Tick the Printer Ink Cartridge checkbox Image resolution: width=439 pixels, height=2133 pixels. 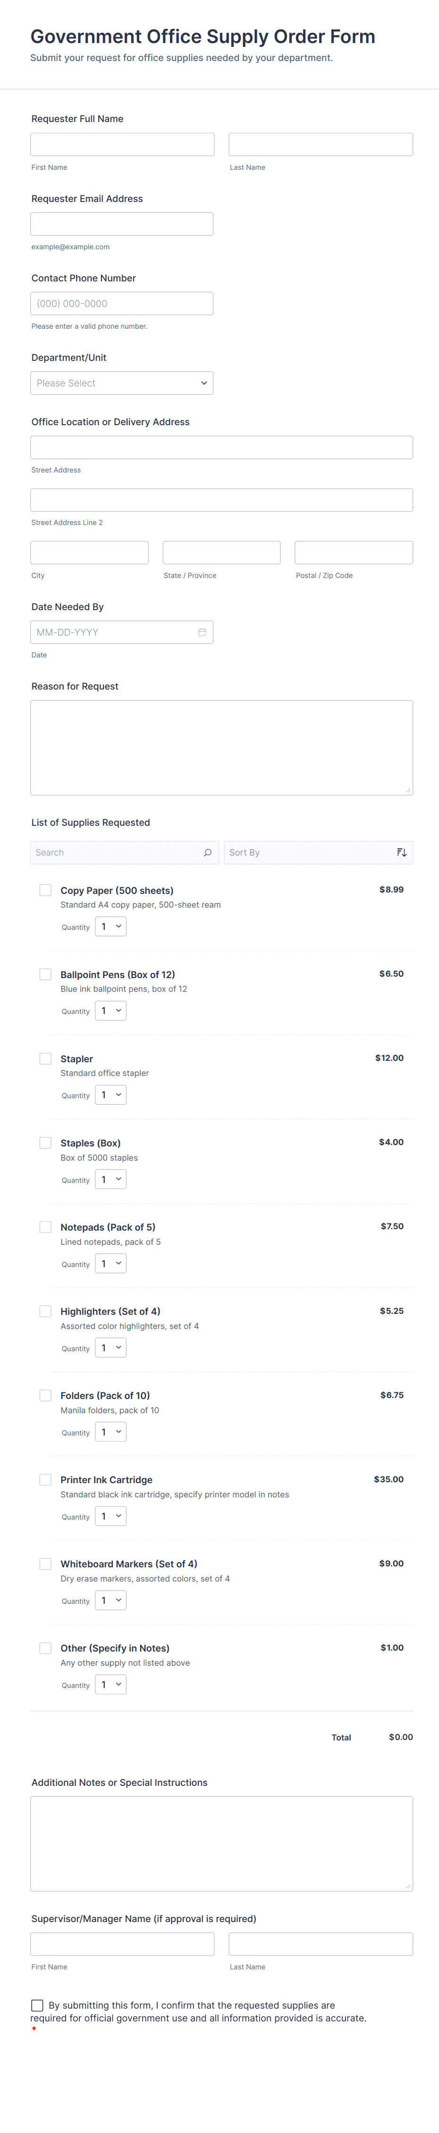click(x=45, y=1479)
